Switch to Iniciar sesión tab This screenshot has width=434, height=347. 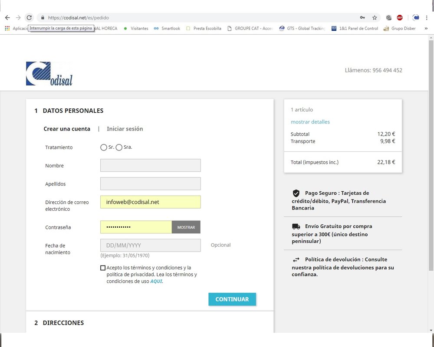click(x=125, y=129)
